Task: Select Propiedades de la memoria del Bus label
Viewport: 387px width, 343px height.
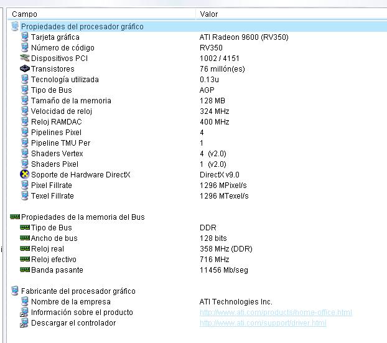Action: coord(83,217)
